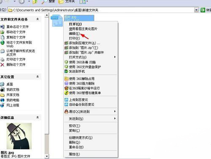Expand the 通过QQ发送到 submenu arrow
Screen dimensions: 211x159
(x=115, y=111)
